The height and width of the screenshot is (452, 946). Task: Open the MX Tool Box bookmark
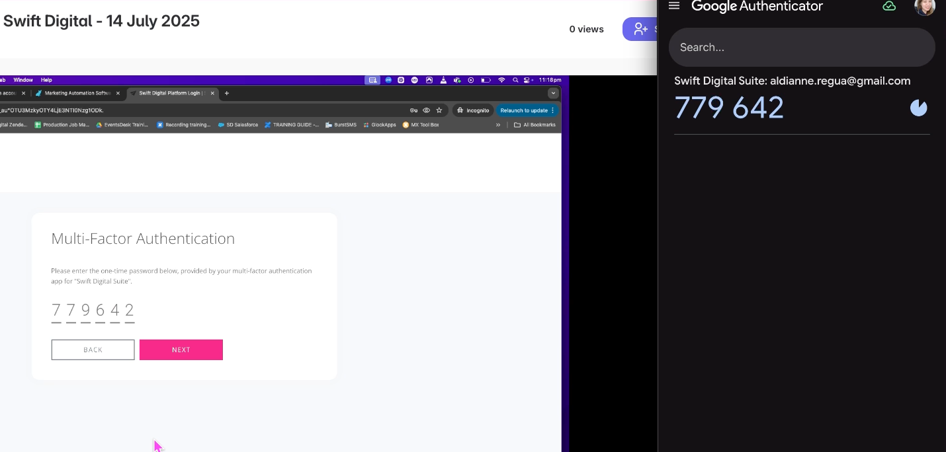pos(421,124)
